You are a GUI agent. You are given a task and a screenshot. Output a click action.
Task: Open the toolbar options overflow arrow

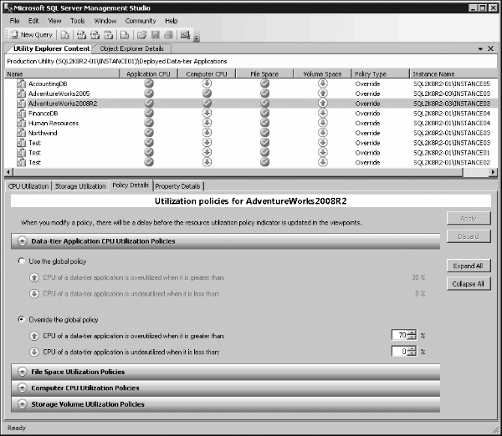pyautogui.click(x=197, y=38)
